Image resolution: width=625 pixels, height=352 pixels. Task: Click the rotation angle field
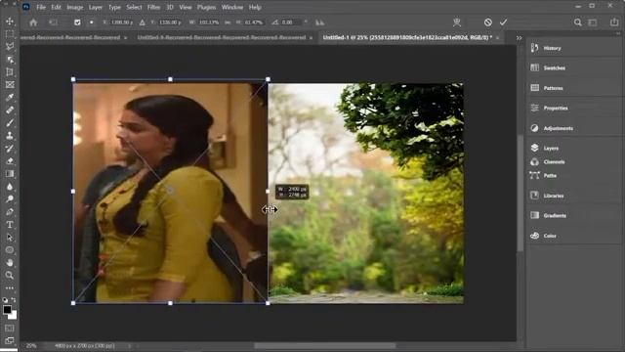pyautogui.click(x=292, y=22)
